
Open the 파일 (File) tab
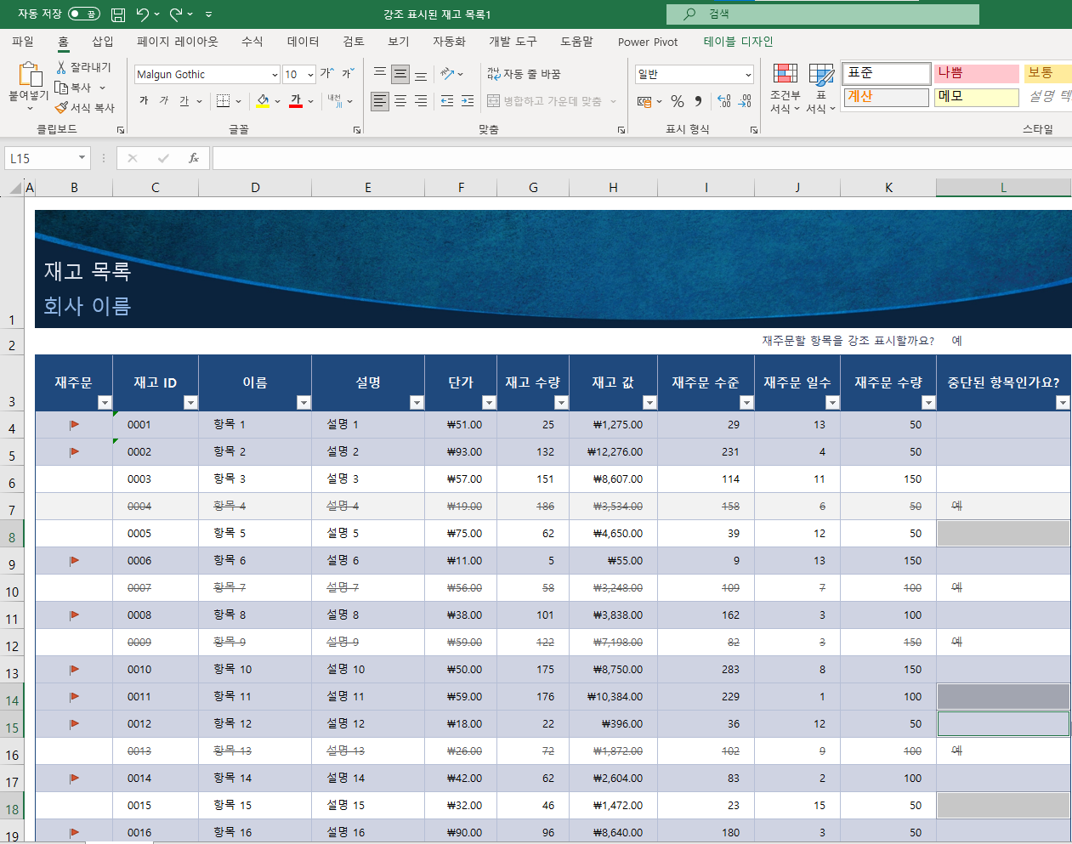point(23,42)
